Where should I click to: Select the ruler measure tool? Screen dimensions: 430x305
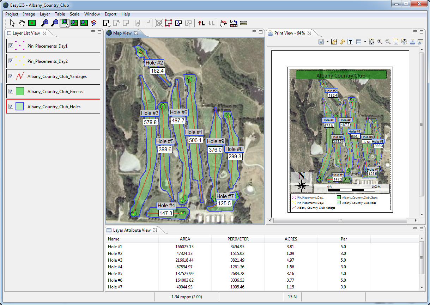click(x=243, y=23)
